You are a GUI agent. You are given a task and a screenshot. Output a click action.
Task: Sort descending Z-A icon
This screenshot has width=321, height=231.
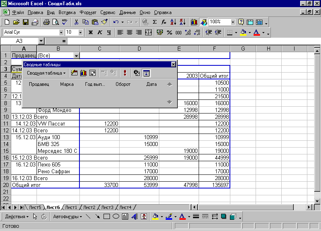[x=183, y=22]
